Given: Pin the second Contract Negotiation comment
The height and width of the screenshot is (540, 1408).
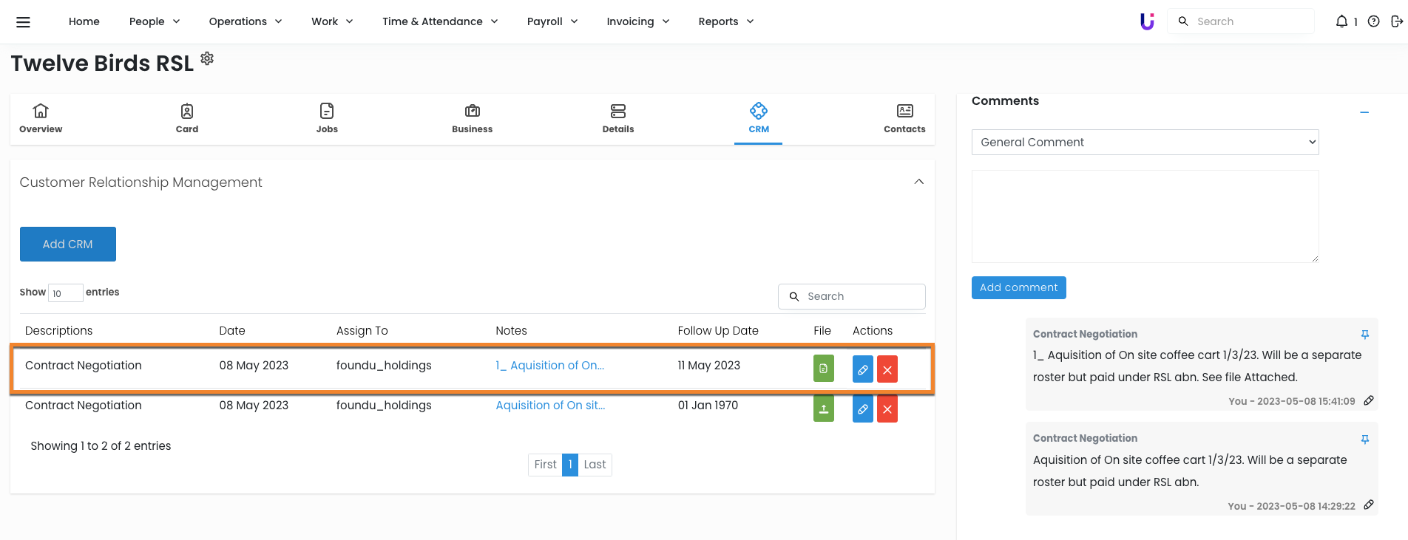Looking at the screenshot, I should (1364, 440).
